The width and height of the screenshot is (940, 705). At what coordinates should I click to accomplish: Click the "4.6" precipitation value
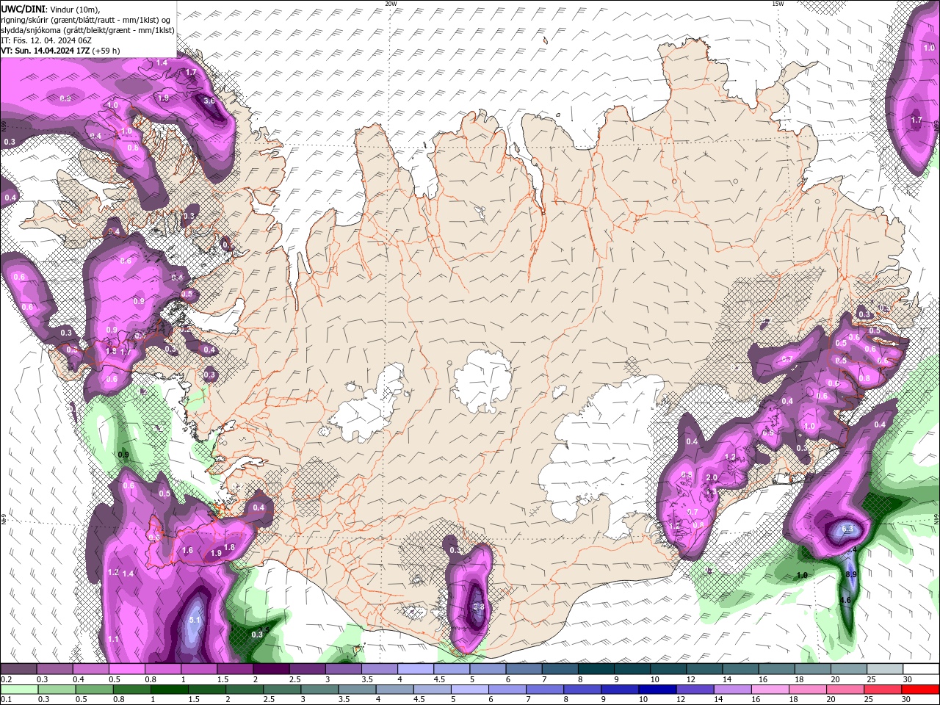pos(845,600)
